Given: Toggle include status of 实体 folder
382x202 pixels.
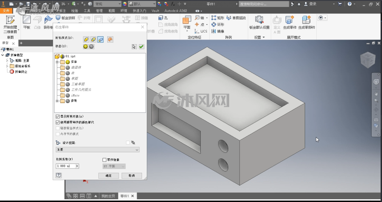Looking at the screenshot, I should tap(68, 62).
